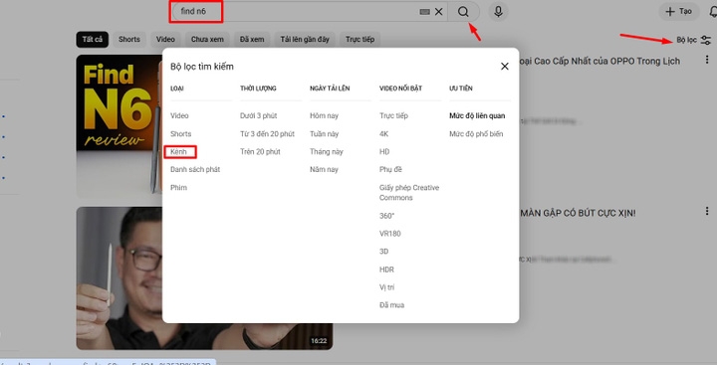Select the Shorts chip
The height and width of the screenshot is (365, 717).
(x=129, y=40)
